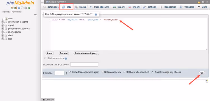Click the Delimiter input box
210x101 pixels.
60,73
